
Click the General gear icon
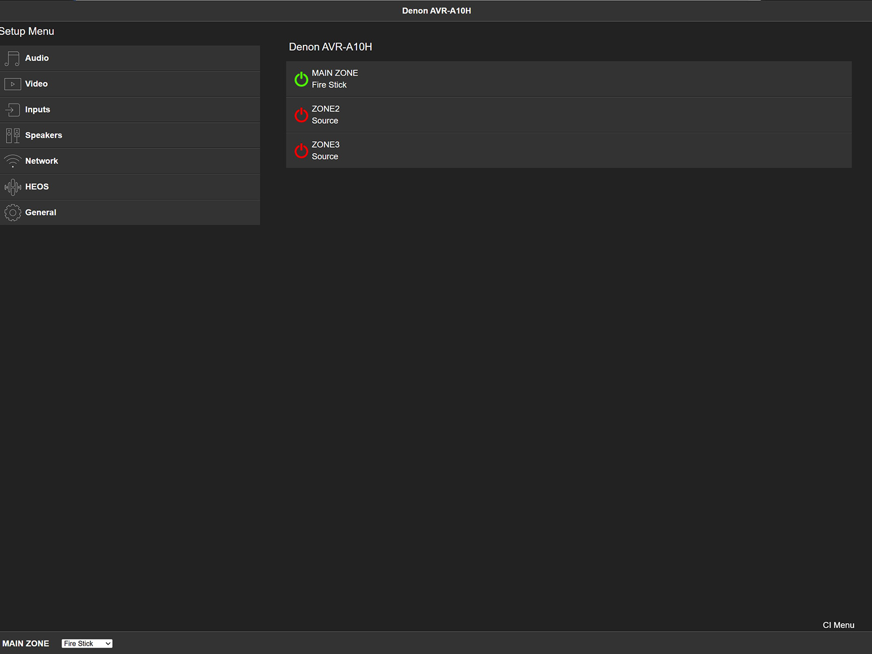tap(13, 213)
